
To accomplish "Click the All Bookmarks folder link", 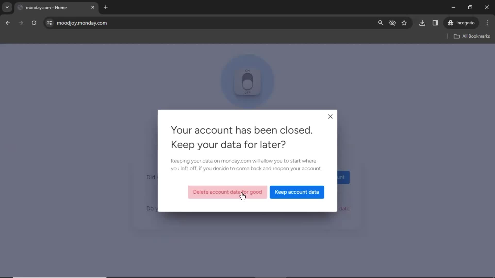I will (472, 36).
